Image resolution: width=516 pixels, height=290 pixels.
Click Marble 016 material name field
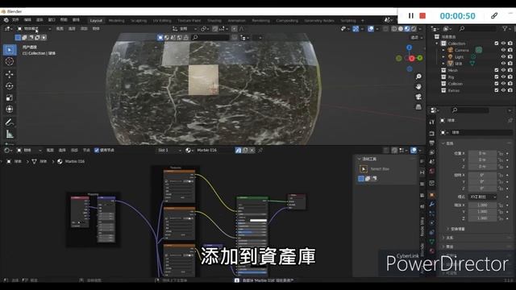pos(214,151)
